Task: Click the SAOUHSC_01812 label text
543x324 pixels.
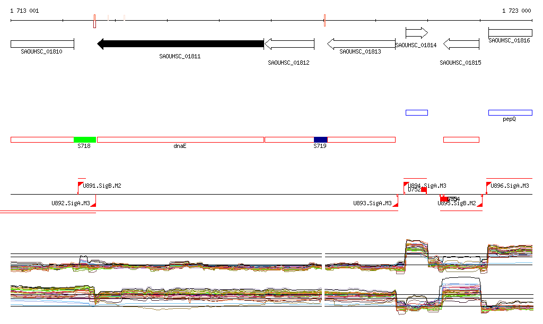Action: (x=288, y=63)
